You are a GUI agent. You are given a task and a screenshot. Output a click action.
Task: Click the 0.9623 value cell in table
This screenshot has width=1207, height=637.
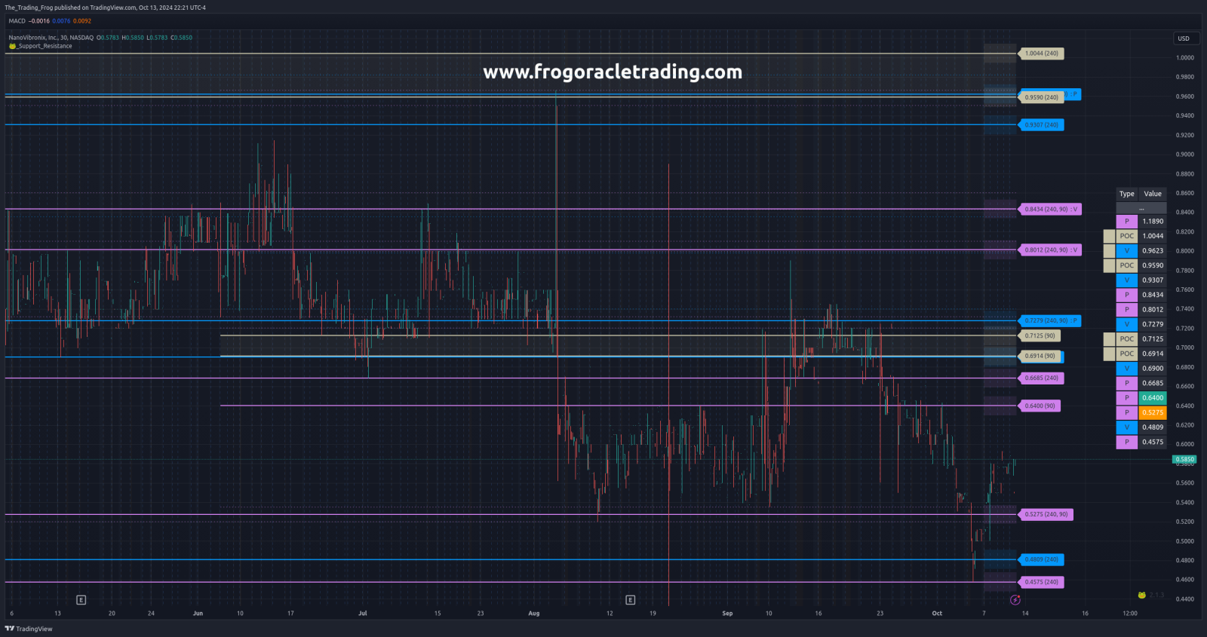pos(1153,251)
